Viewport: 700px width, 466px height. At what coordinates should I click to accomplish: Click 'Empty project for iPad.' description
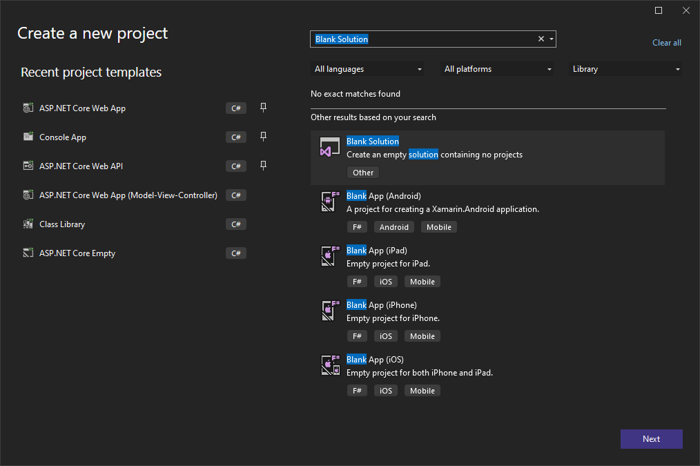[x=389, y=263]
